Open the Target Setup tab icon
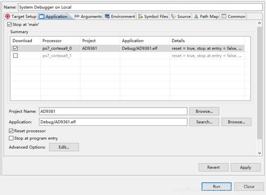This screenshot has height=195, width=266. (x=7, y=16)
